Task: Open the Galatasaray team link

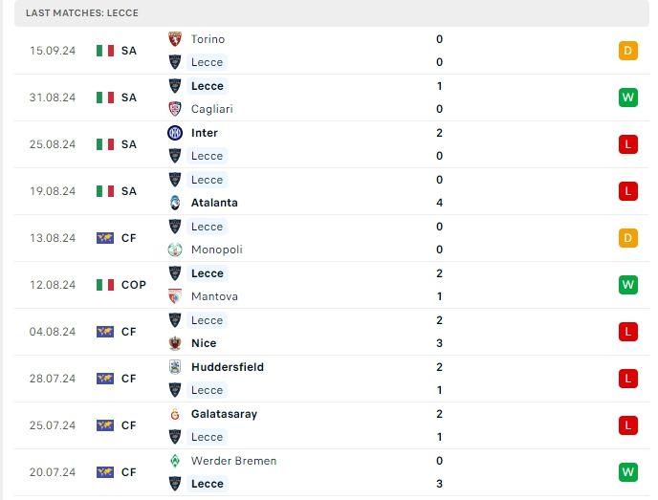Action: pos(224,414)
